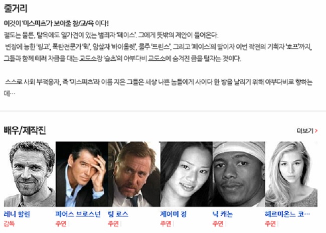Click the 주연 label under 닉 캐논
The image size is (326, 233).
point(218,223)
